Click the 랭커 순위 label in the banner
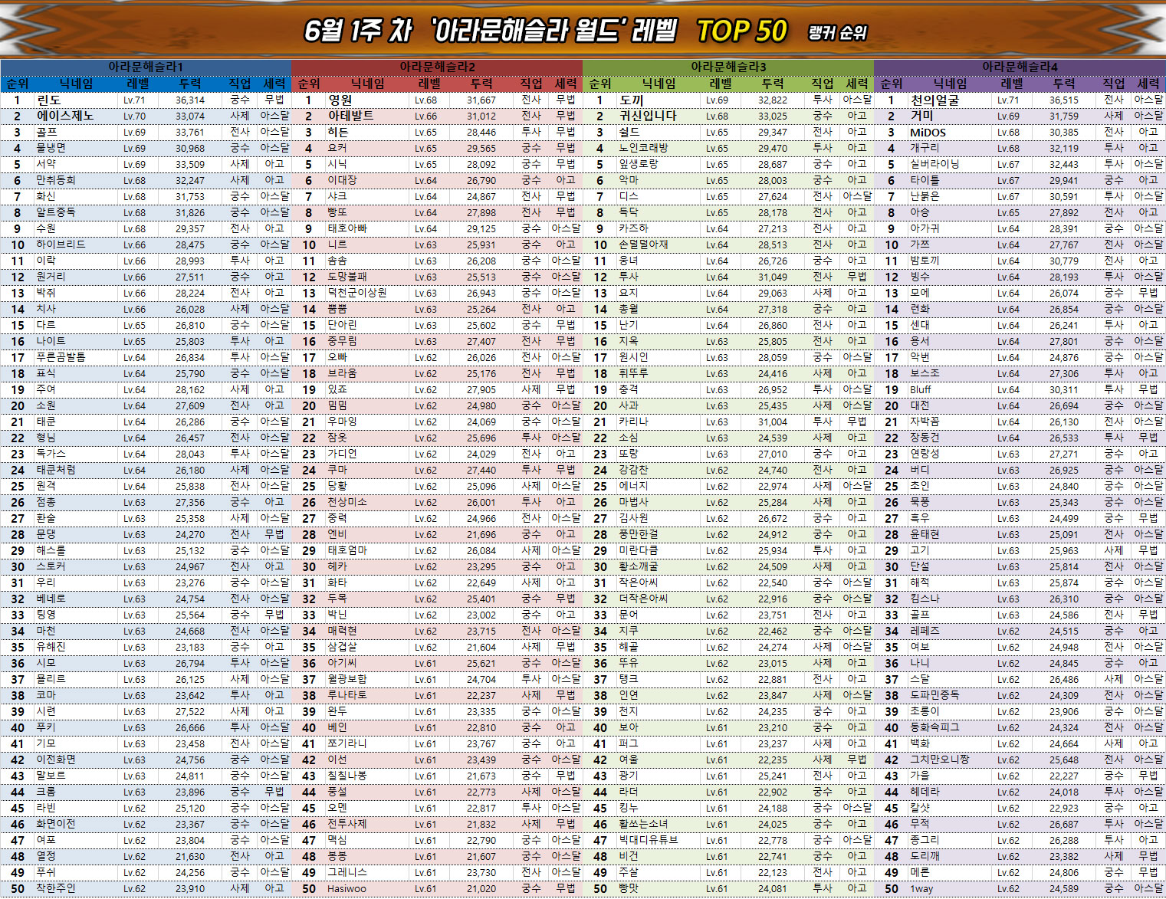1166x899 pixels. 837,33
